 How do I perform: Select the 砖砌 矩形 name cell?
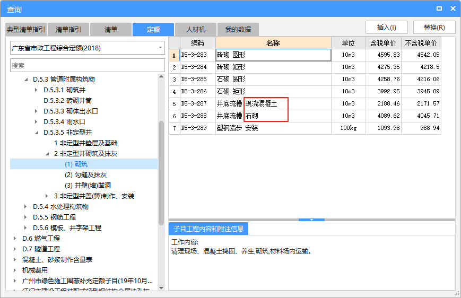(273, 67)
